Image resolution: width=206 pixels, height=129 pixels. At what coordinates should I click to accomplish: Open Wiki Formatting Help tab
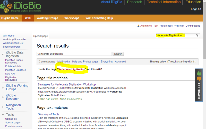point(99,18)
